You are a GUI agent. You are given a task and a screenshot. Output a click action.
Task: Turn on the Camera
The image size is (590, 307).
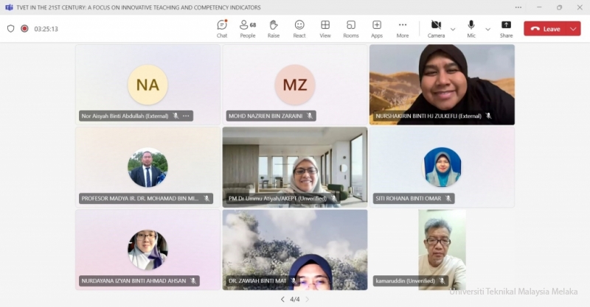pos(436,28)
